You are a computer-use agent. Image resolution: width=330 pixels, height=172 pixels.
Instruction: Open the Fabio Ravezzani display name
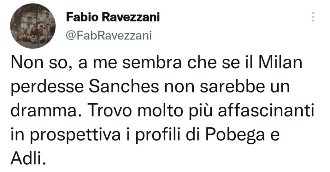113,17
